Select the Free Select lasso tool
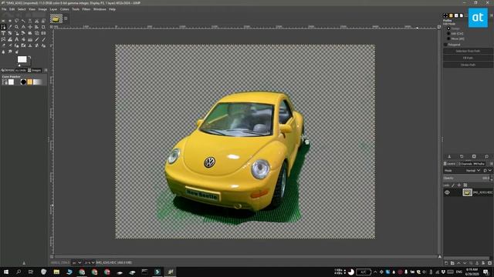 (17, 21)
